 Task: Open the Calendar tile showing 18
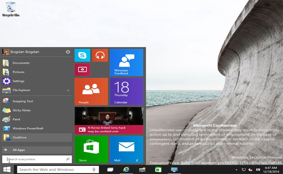point(127,91)
